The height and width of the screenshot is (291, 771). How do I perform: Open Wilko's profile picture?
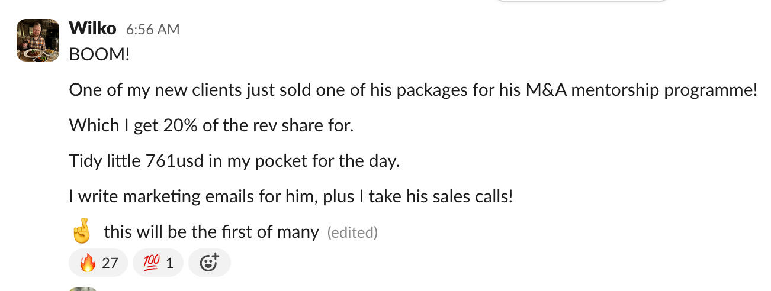[38, 40]
